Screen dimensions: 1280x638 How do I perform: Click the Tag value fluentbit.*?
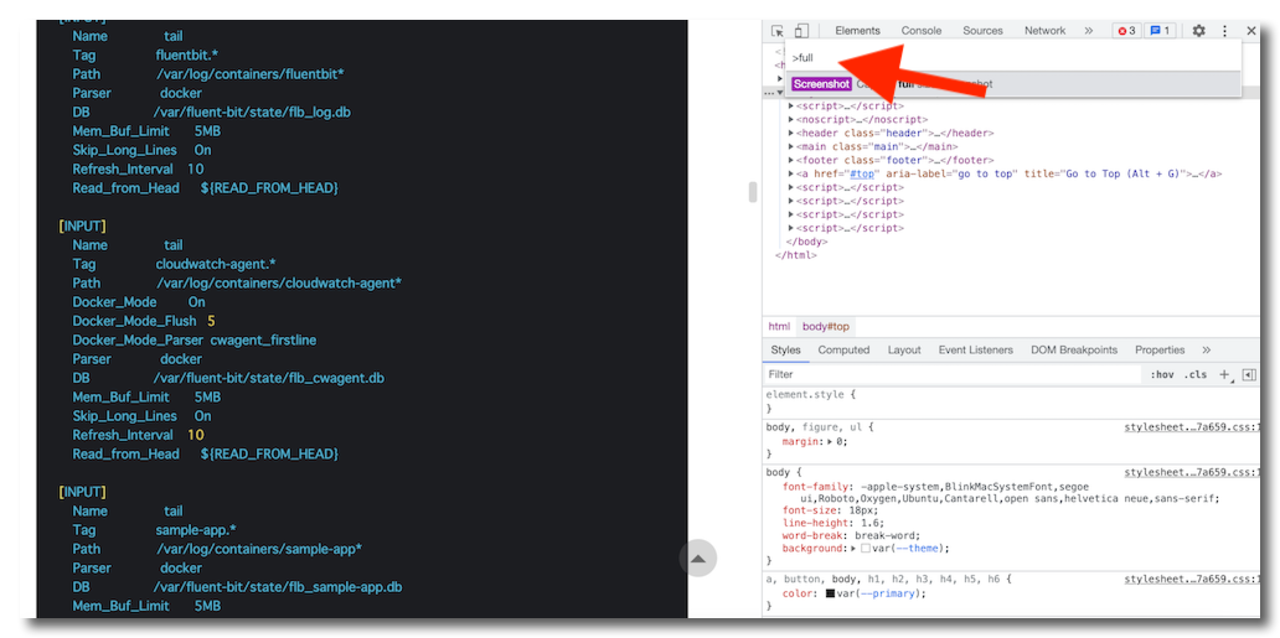click(187, 55)
